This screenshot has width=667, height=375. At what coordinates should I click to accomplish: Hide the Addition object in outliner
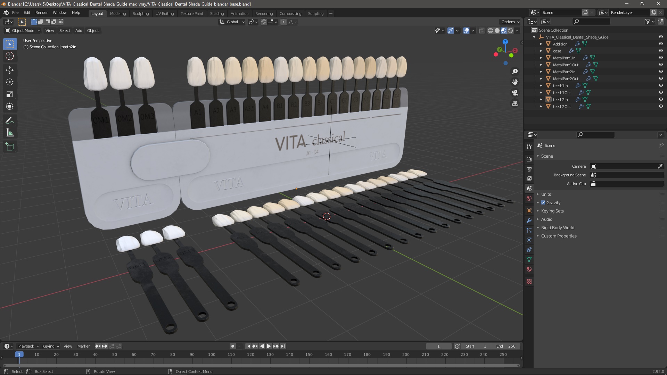coord(661,44)
